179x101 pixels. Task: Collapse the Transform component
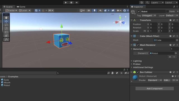click(x=132, y=20)
